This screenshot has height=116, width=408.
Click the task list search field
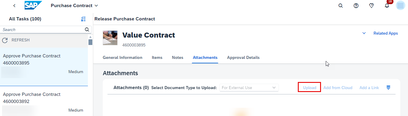pyautogui.click(x=43, y=30)
